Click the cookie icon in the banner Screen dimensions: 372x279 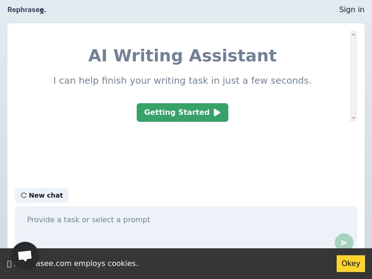point(9,264)
